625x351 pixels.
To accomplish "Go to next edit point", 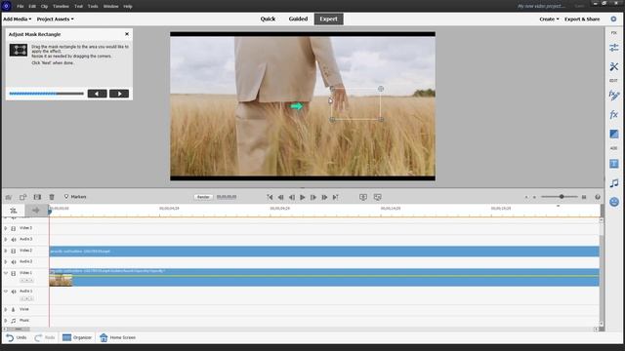I will pos(336,197).
